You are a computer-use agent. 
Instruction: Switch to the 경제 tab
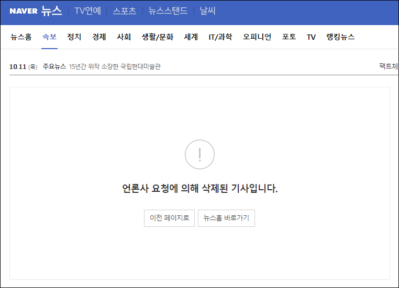pos(99,37)
